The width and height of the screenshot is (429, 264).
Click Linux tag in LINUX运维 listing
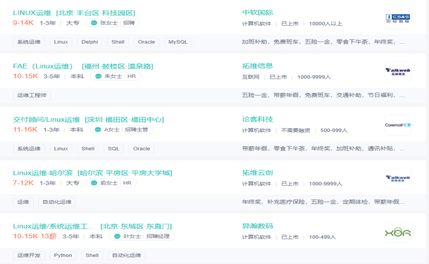61,42
